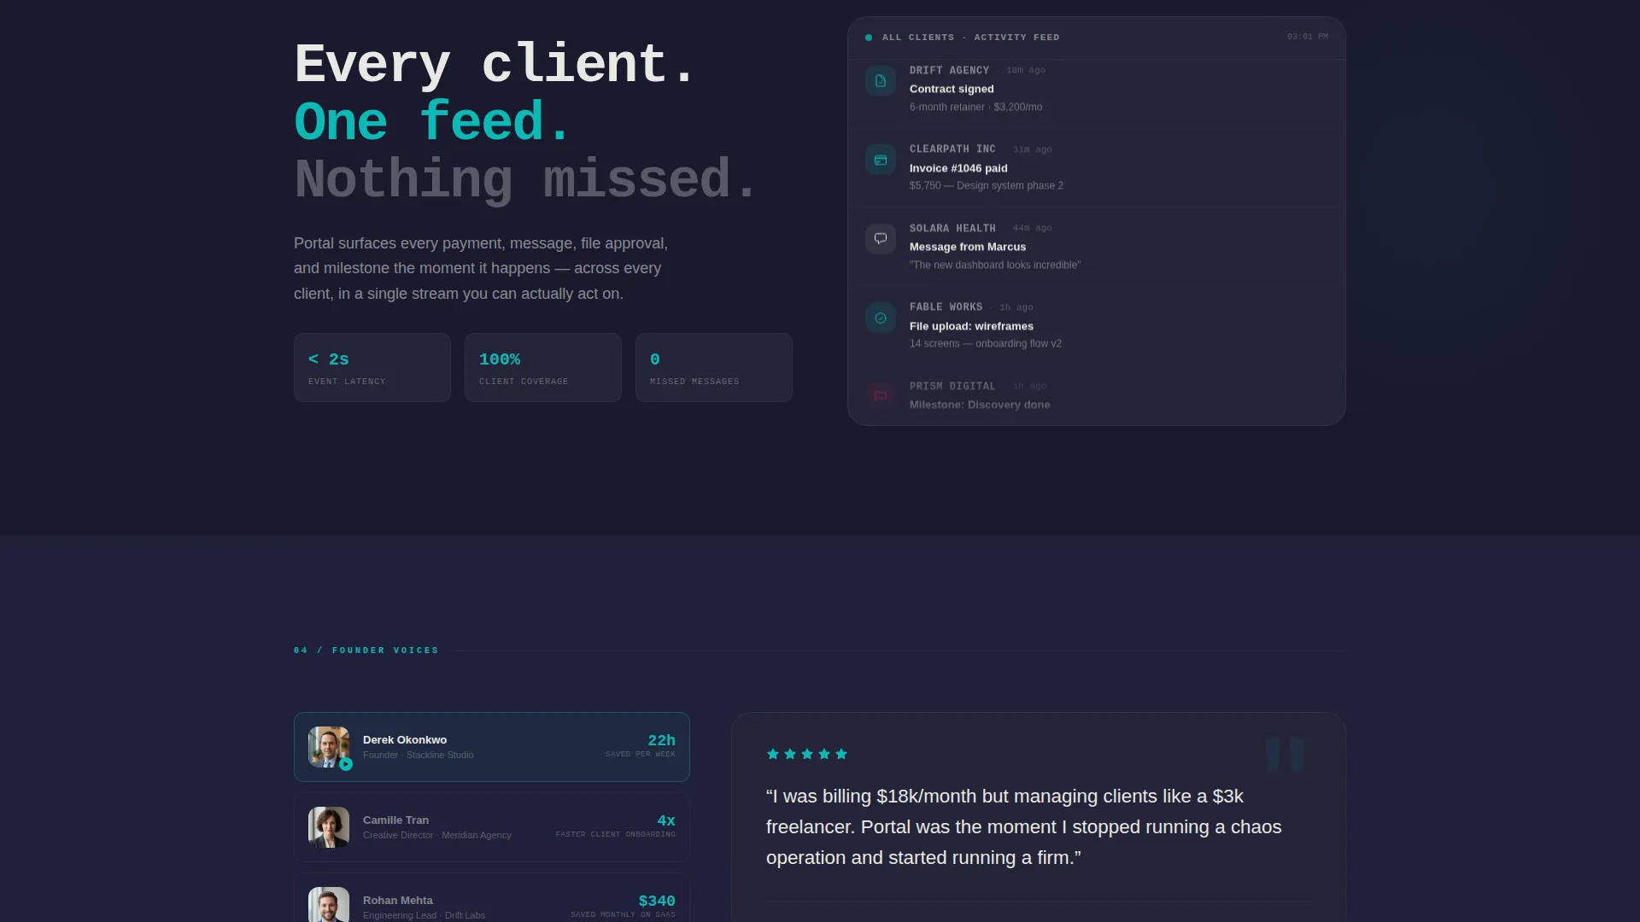Click the Prism Digital milestone flag icon
Image resolution: width=1640 pixels, height=922 pixels.
[881, 396]
